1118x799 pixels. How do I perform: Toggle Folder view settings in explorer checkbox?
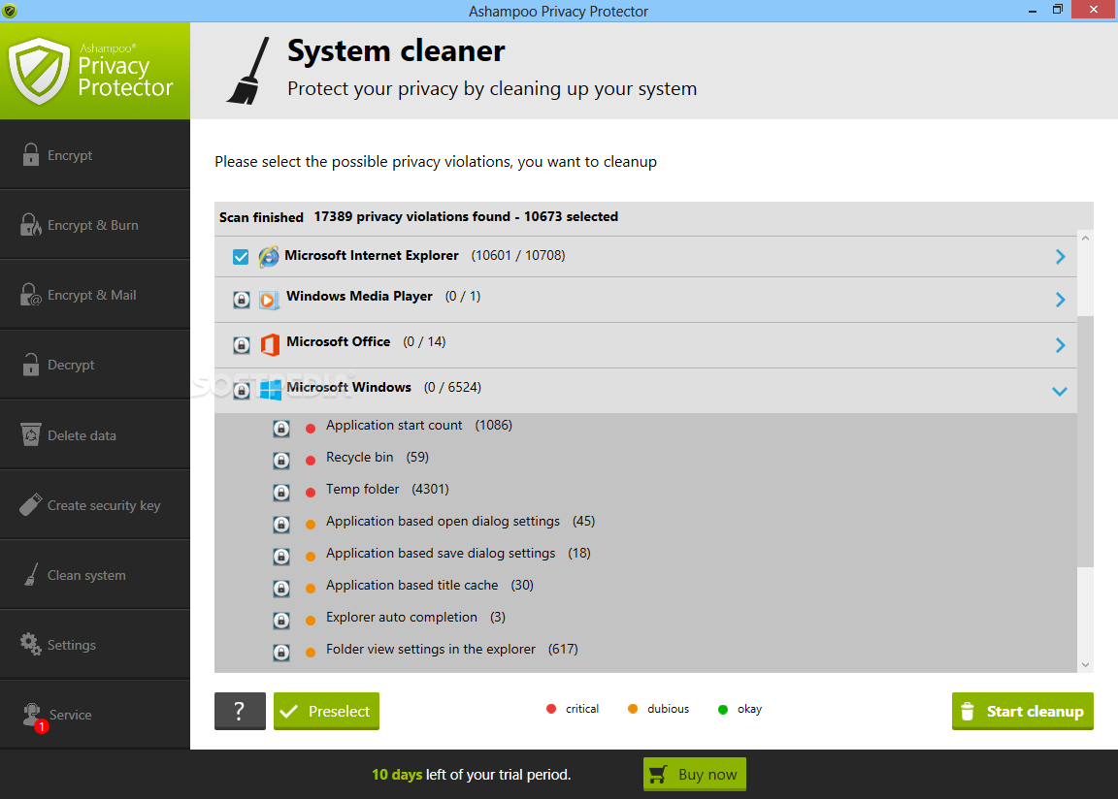281,653
